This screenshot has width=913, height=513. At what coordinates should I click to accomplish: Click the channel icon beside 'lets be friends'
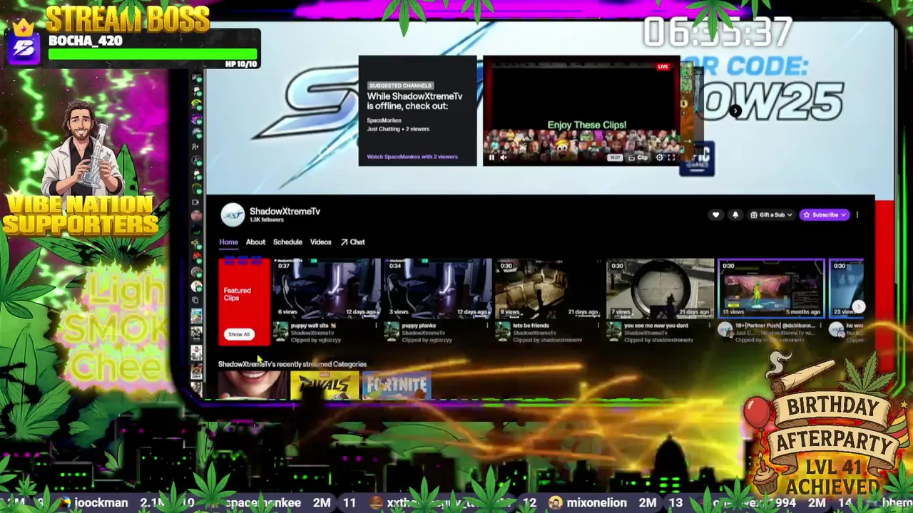pos(503,330)
